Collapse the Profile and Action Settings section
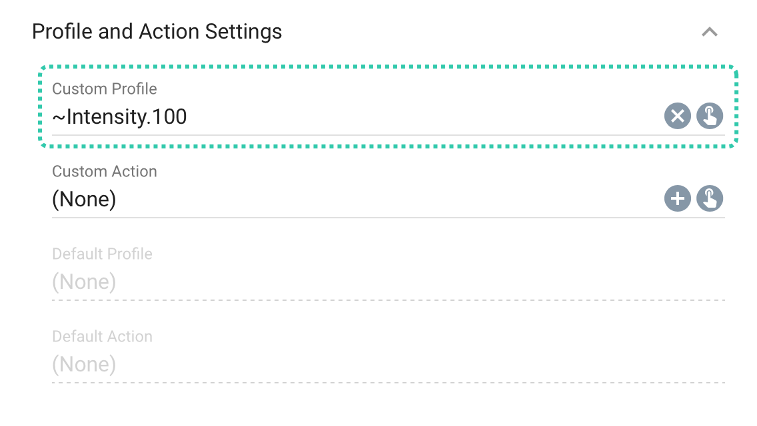Screen dimensions: 757x426 pyautogui.click(x=710, y=31)
